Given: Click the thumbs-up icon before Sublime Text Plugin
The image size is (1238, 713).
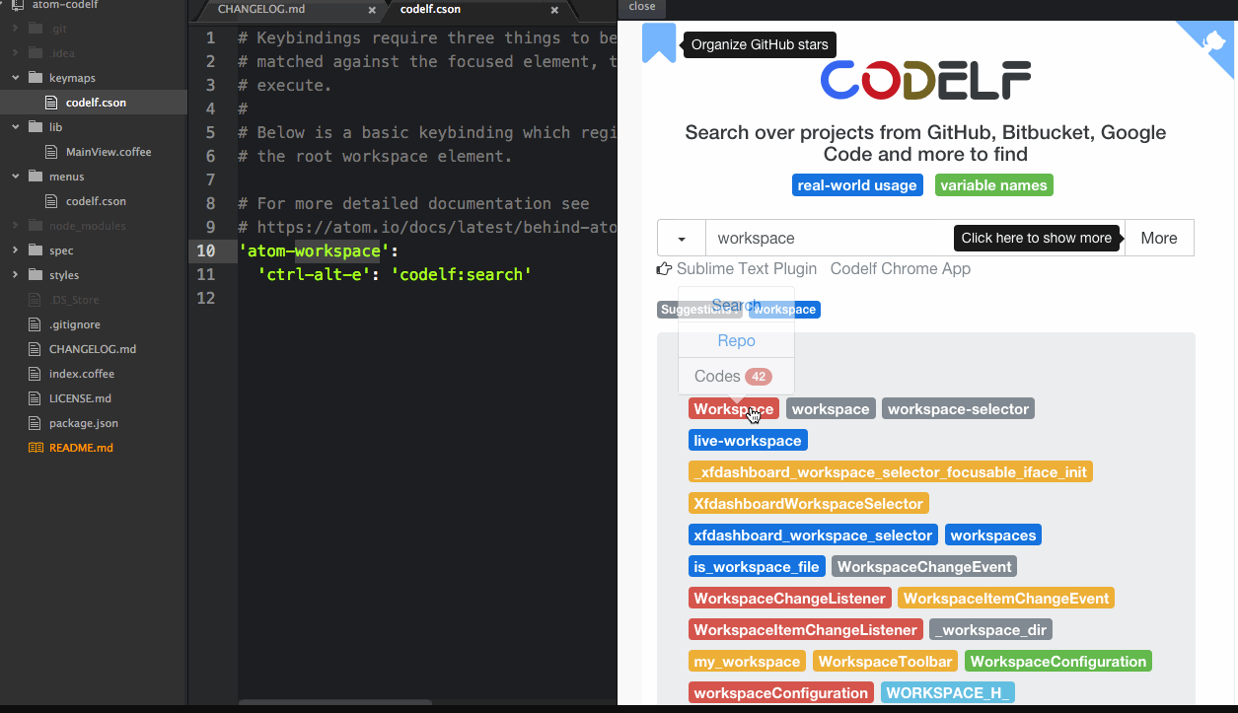Looking at the screenshot, I should point(665,268).
